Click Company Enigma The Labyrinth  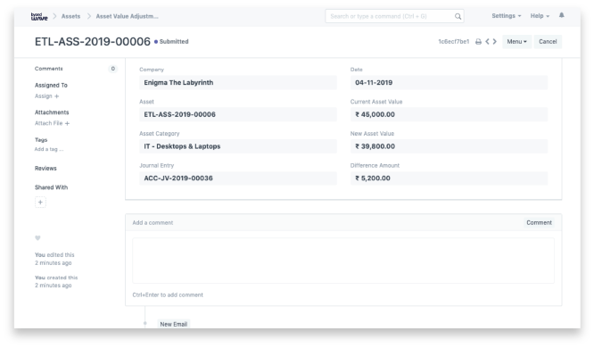238,83
